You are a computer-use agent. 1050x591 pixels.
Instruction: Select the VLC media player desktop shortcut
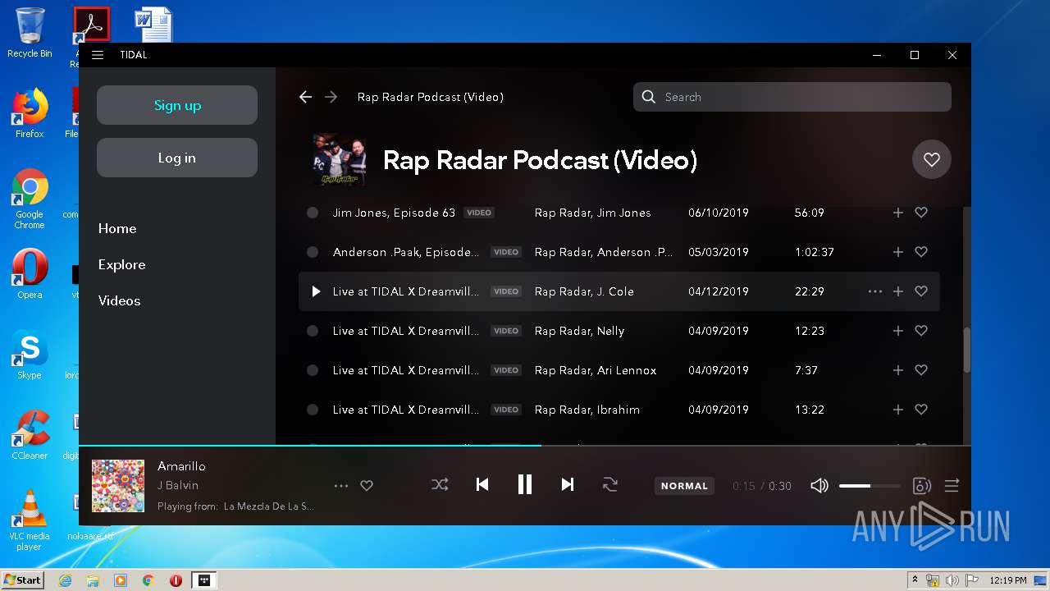click(x=30, y=520)
